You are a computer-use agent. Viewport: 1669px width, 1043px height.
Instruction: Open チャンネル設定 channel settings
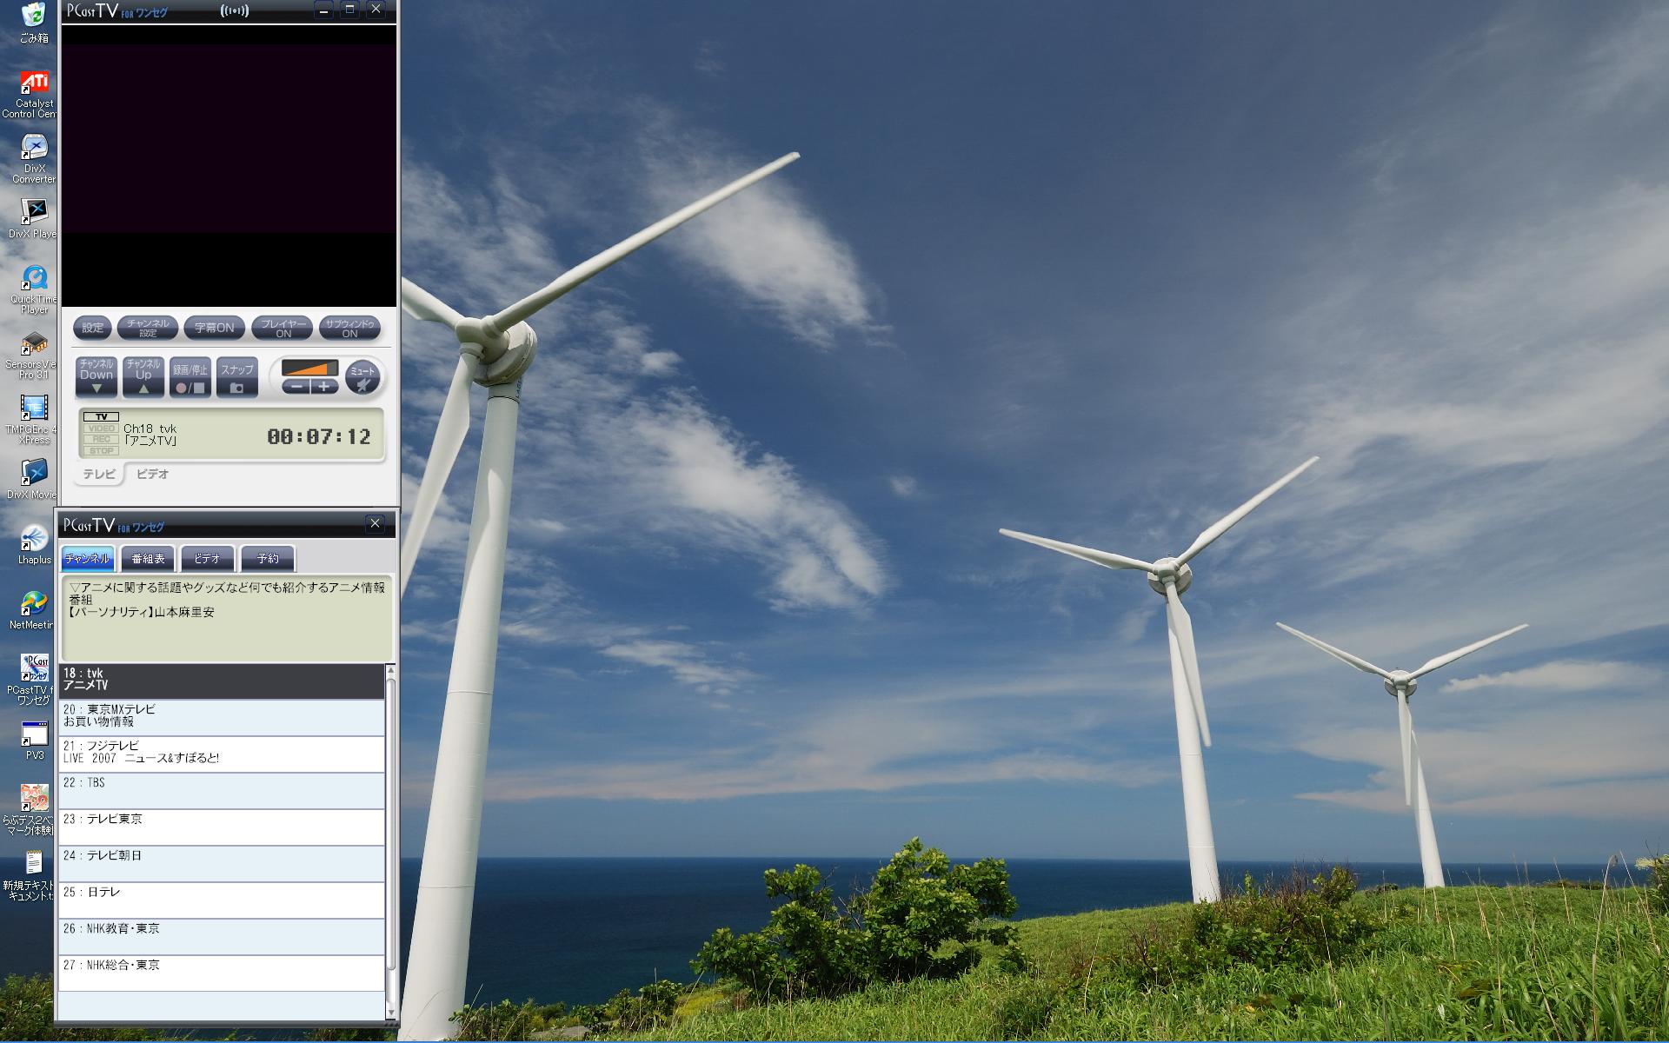(148, 328)
